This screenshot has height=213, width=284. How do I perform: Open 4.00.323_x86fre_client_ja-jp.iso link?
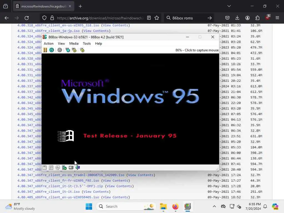tap(49, 31)
